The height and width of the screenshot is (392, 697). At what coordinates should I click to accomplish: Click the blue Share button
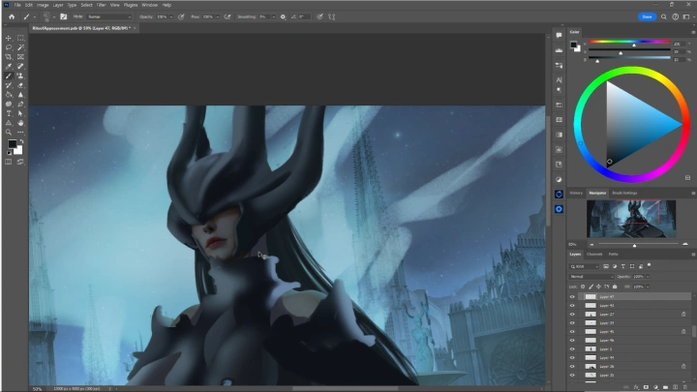click(x=647, y=16)
